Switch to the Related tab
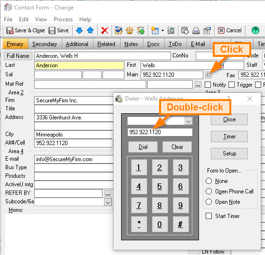 (106, 44)
